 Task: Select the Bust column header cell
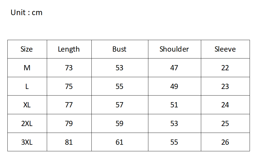[x=119, y=49]
